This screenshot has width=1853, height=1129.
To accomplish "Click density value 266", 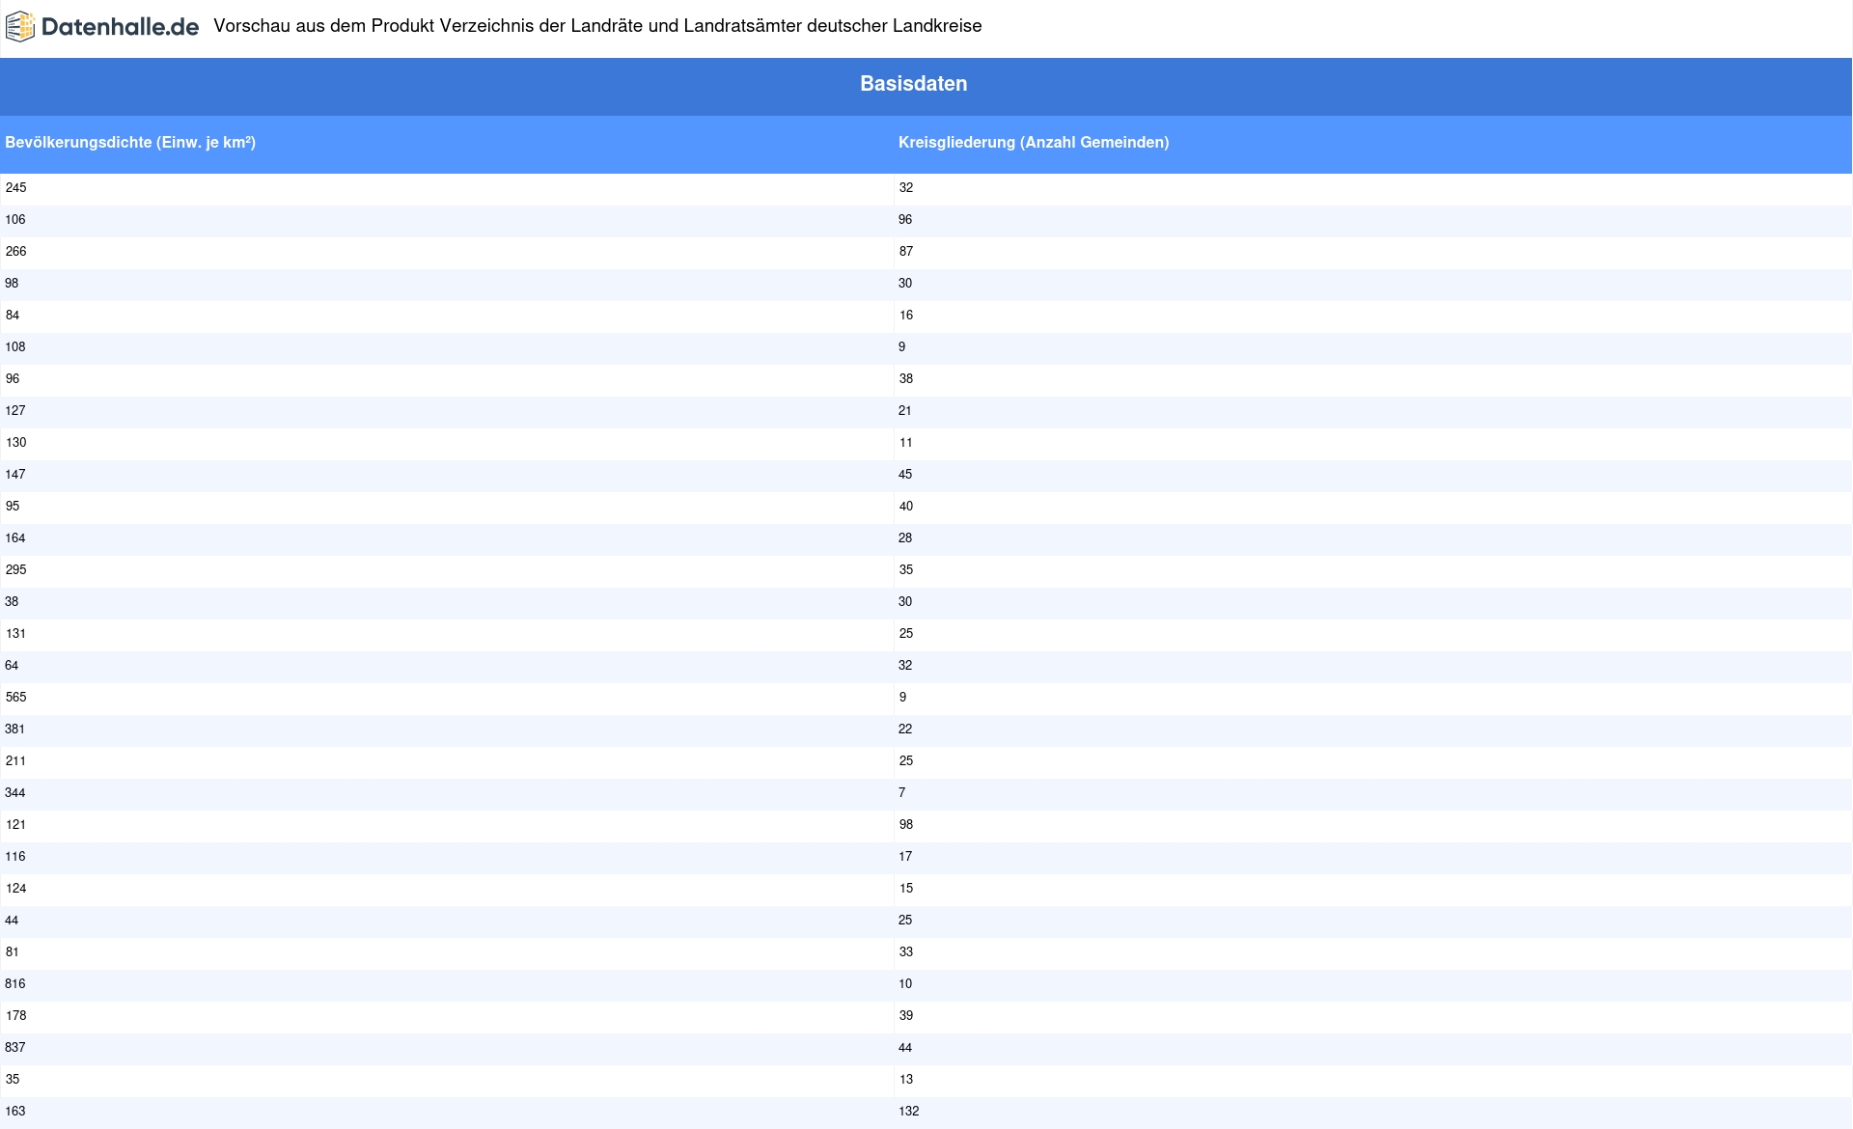I will tap(15, 252).
